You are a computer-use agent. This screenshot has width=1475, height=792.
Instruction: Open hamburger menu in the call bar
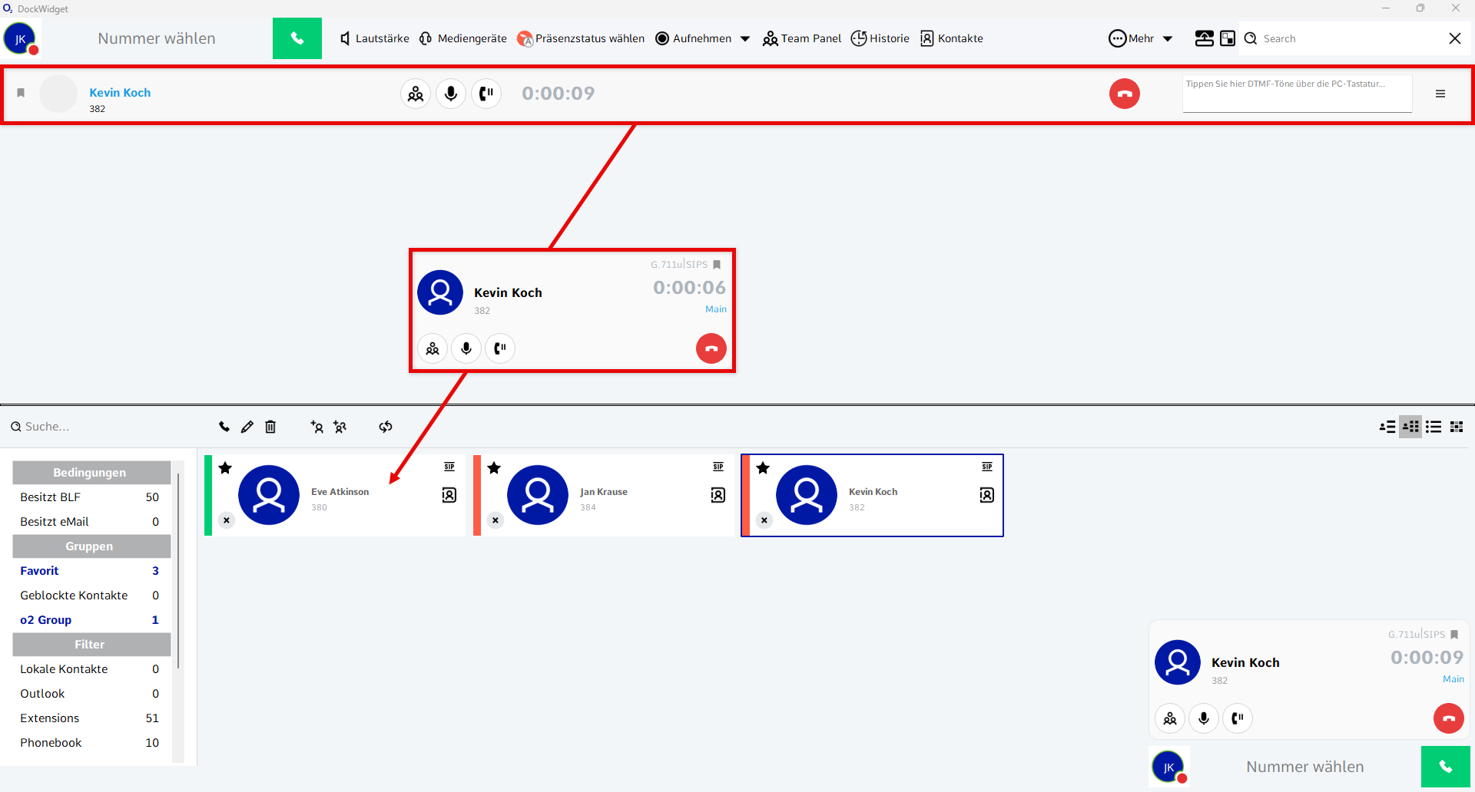coord(1440,94)
